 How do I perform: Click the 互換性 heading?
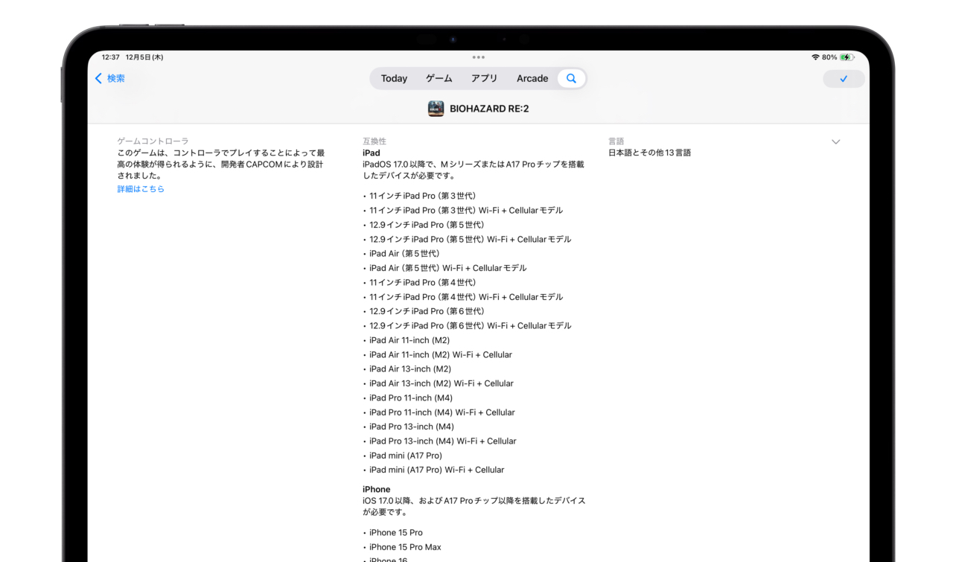coord(374,141)
